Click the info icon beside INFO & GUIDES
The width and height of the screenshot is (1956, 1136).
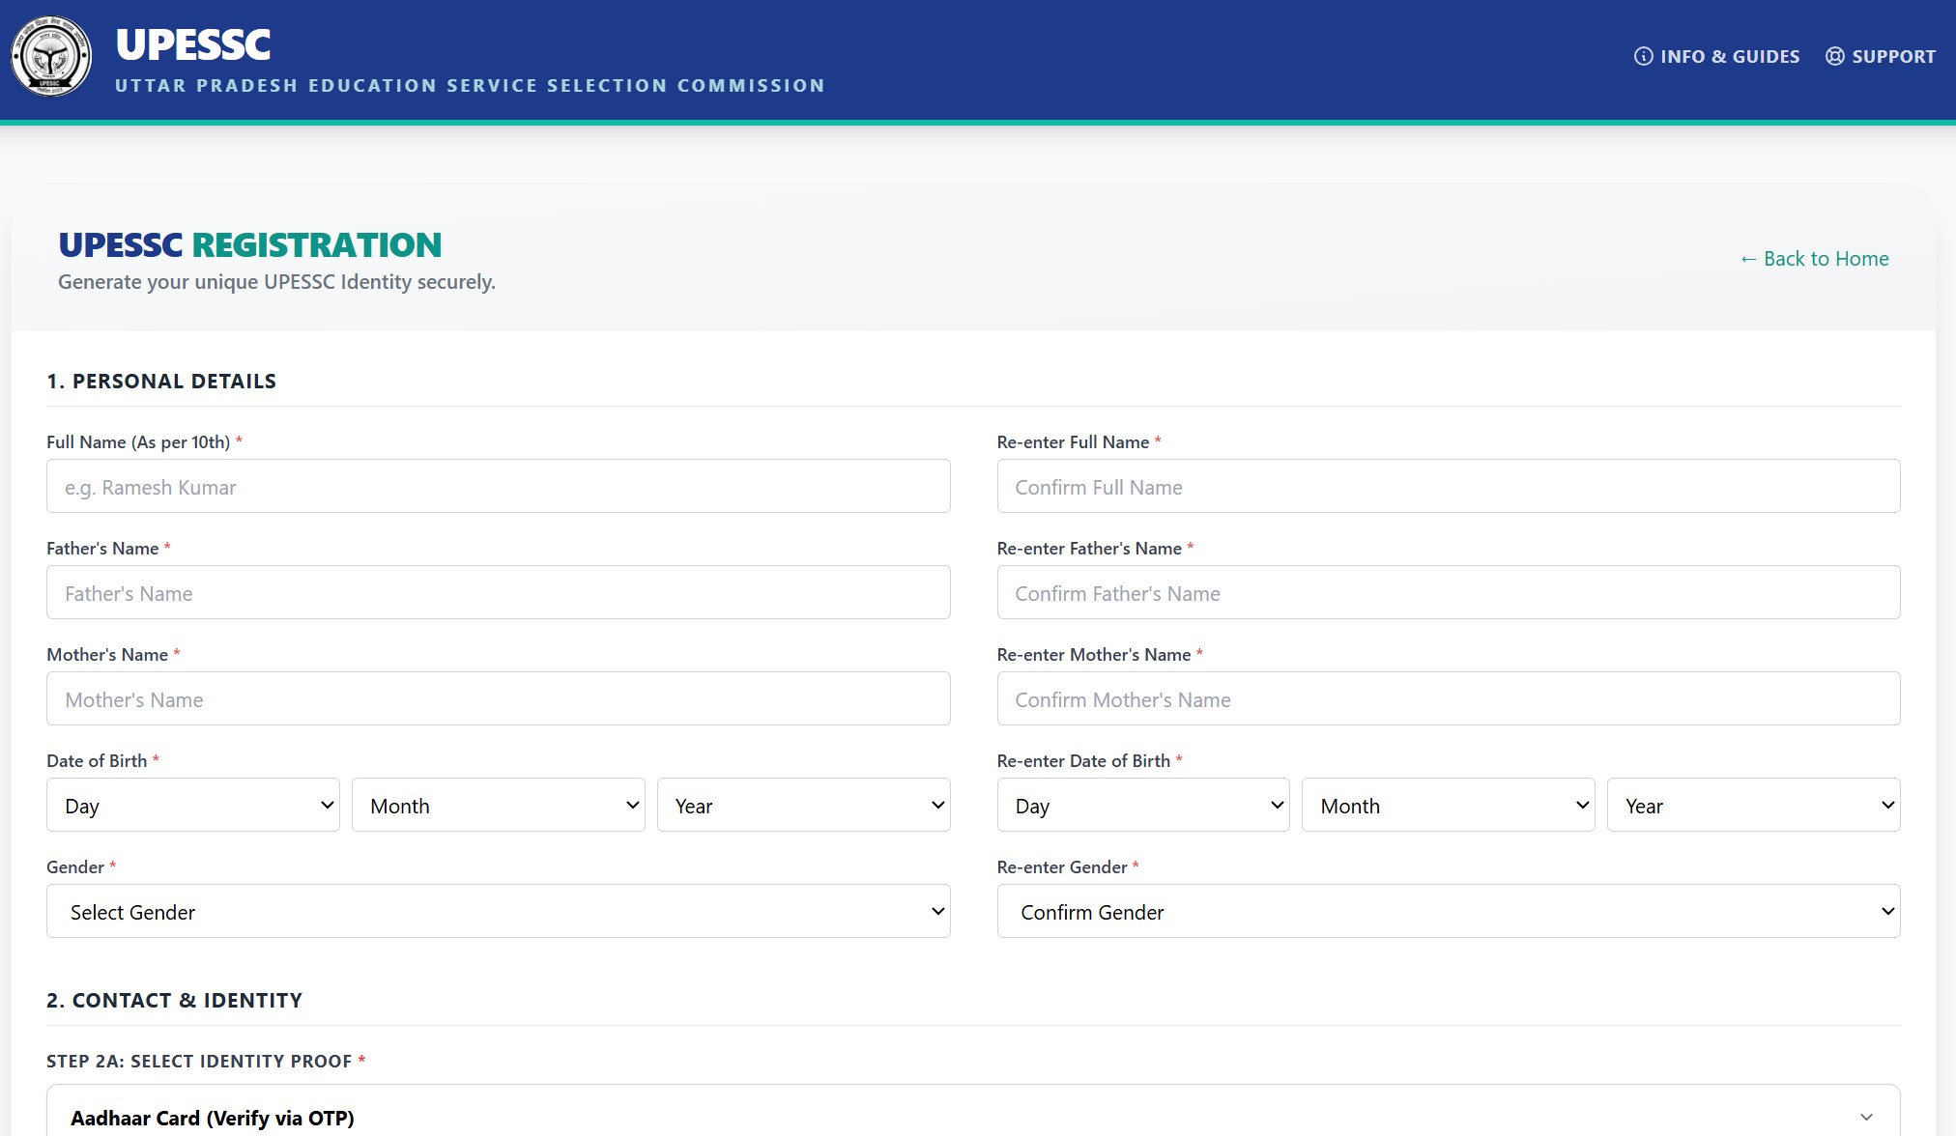pyautogui.click(x=1644, y=56)
